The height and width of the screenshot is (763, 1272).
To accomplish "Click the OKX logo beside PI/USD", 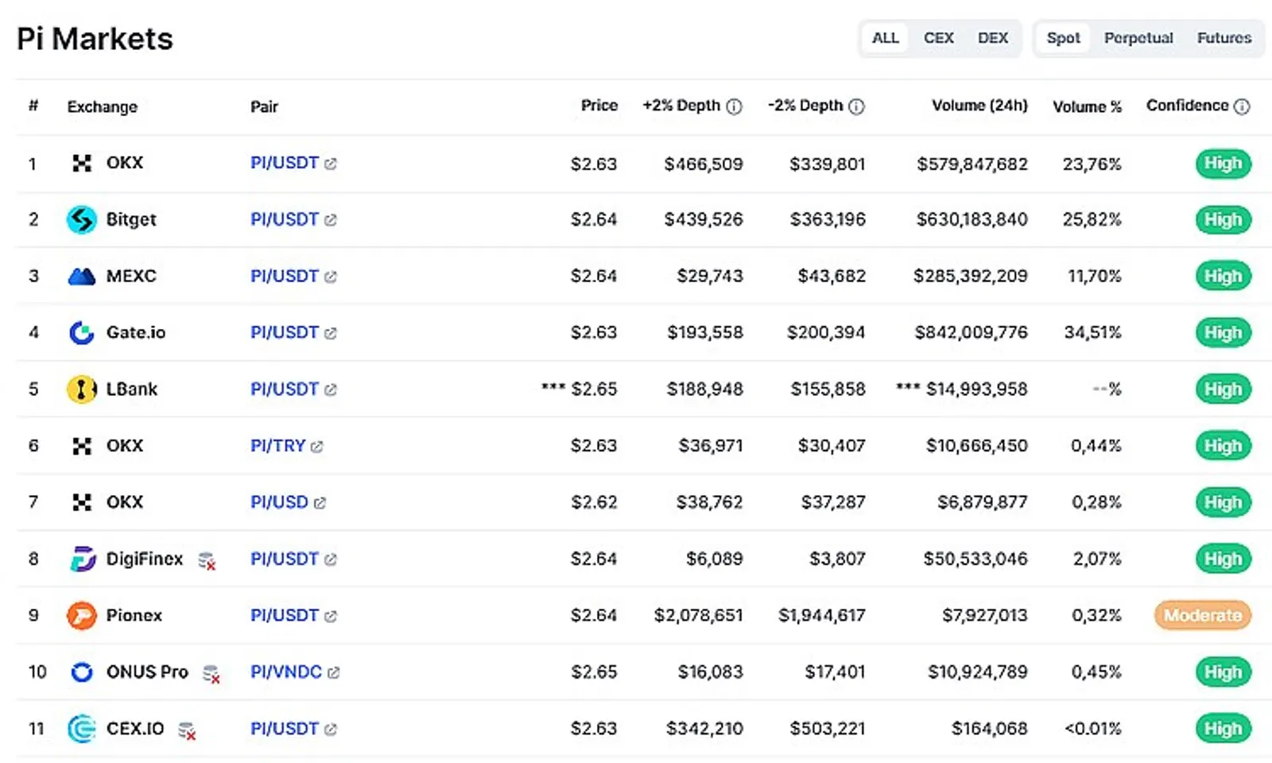I will coord(82,502).
